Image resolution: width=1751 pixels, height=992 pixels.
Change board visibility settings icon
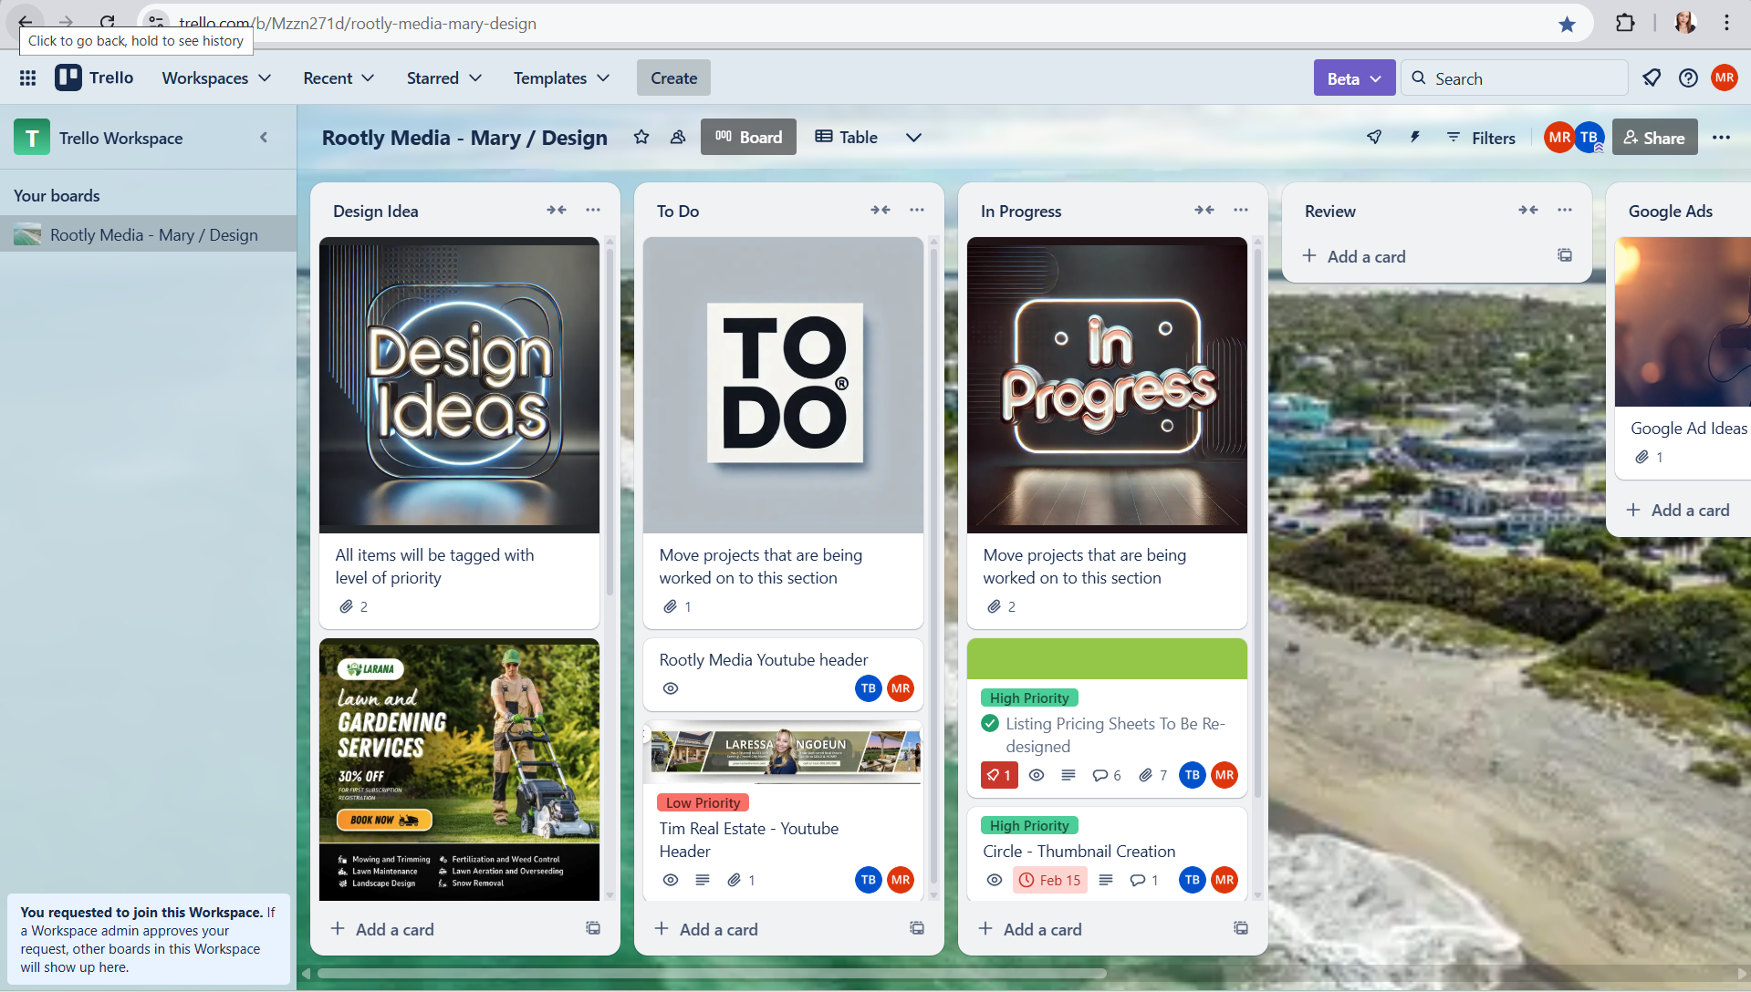click(678, 137)
